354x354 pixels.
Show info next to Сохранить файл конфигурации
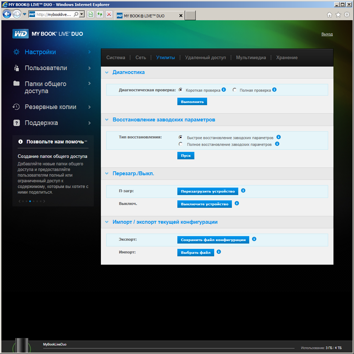click(254, 239)
